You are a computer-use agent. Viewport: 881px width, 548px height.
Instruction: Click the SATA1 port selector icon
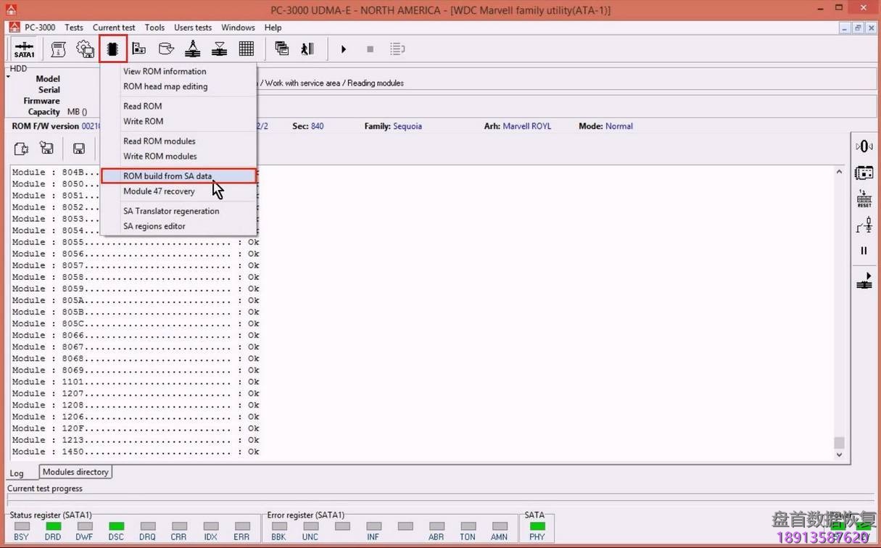(x=24, y=49)
